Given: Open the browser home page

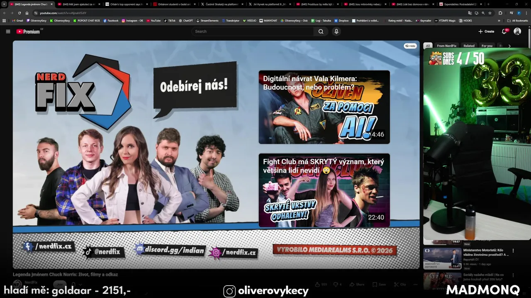Looking at the screenshot, I should [27, 13].
